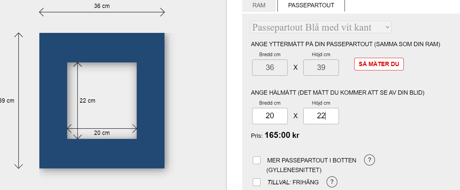Click hole height field showing 22

click(x=321, y=116)
